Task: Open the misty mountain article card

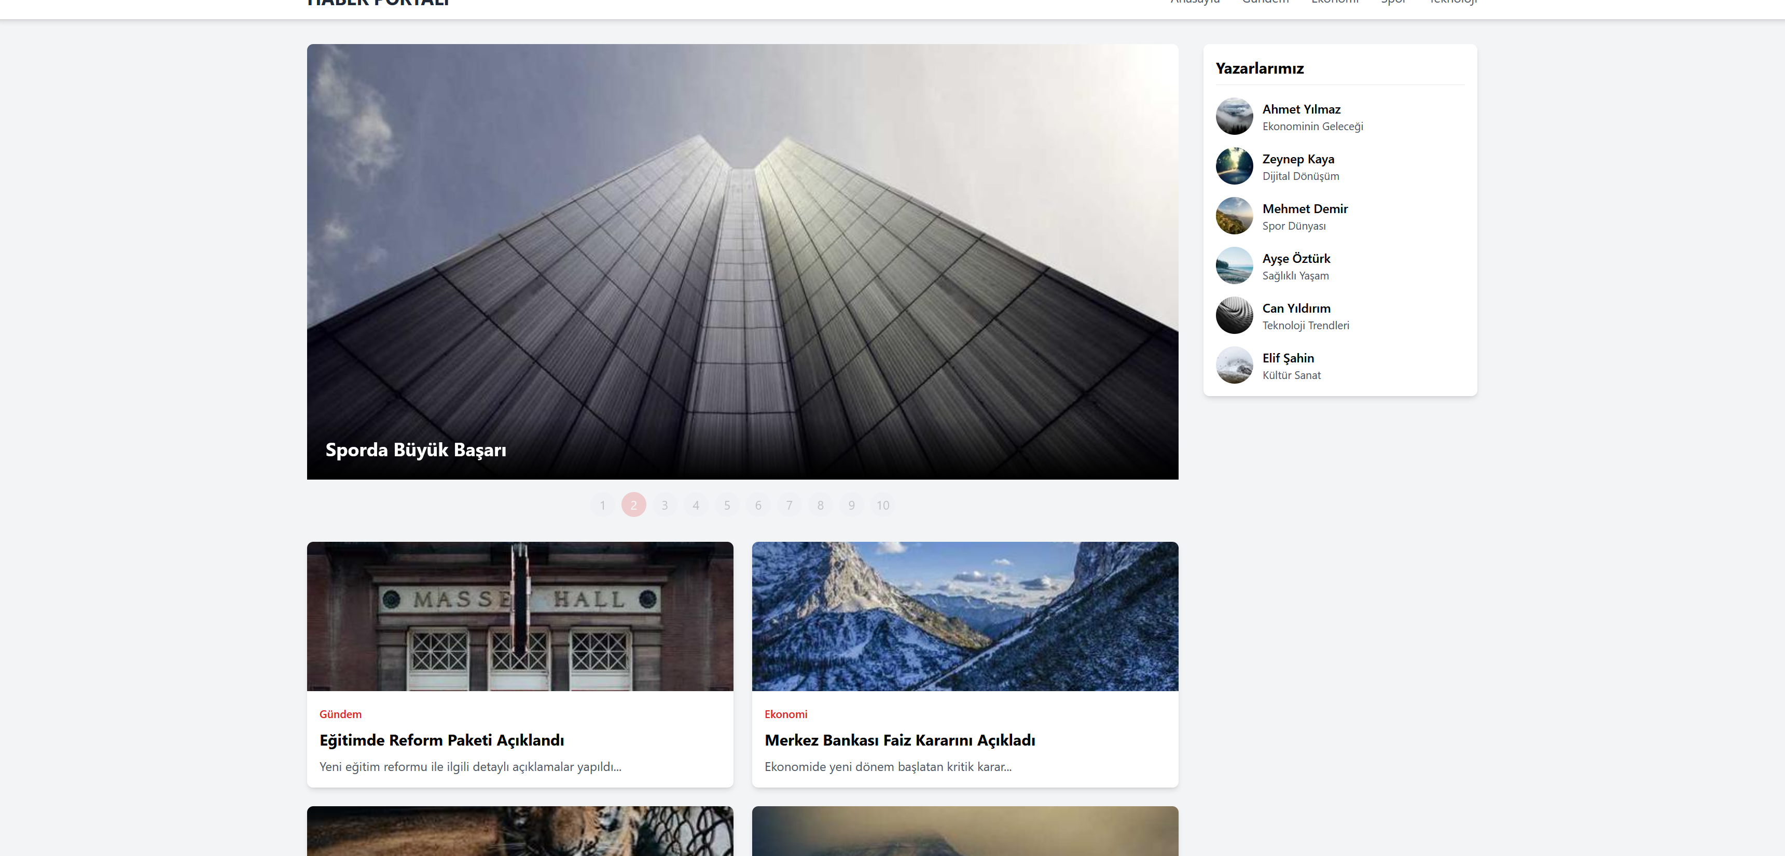Action: 964,831
